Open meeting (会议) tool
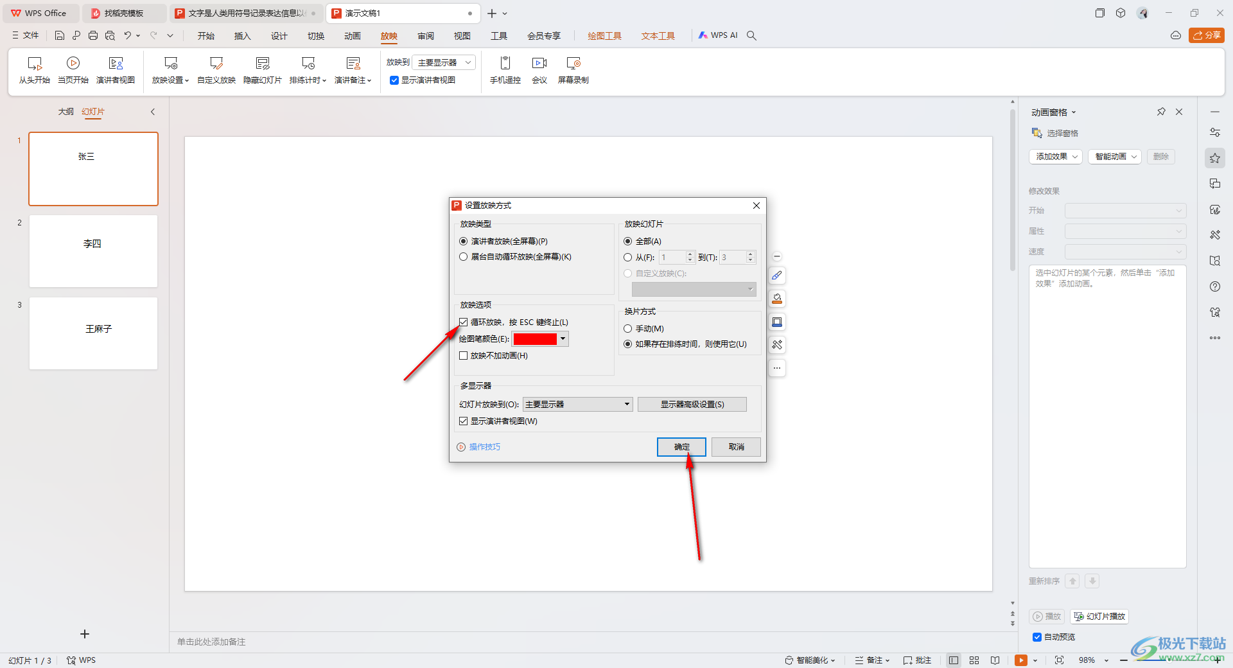The height and width of the screenshot is (668, 1233). click(539, 70)
